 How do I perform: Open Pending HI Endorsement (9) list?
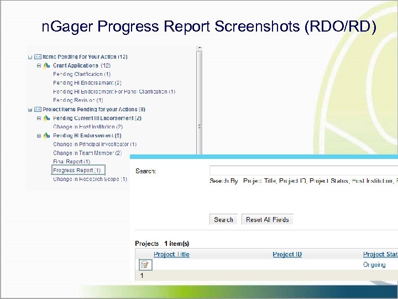(x=87, y=83)
